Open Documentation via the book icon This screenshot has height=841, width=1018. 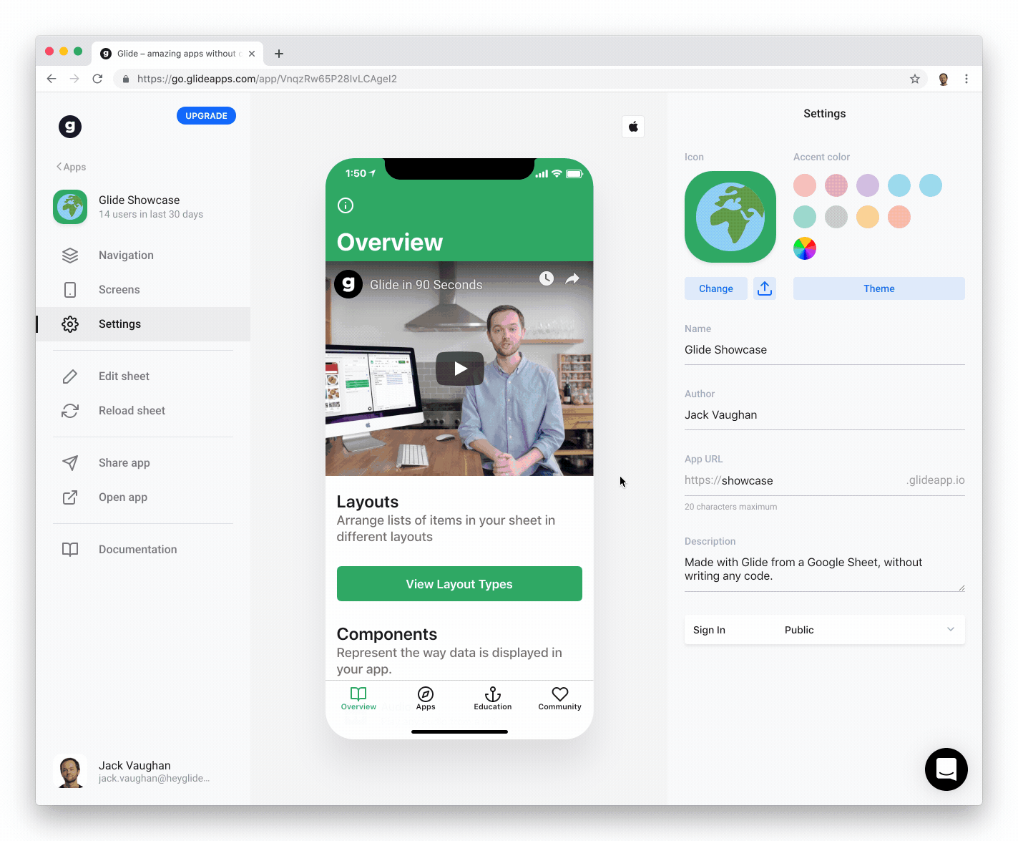click(x=70, y=550)
